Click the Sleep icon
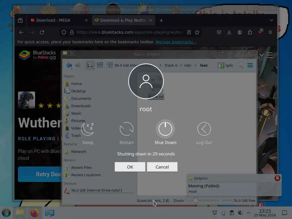 88,129
